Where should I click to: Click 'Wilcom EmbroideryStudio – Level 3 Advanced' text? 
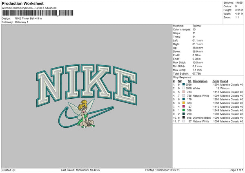29,8
